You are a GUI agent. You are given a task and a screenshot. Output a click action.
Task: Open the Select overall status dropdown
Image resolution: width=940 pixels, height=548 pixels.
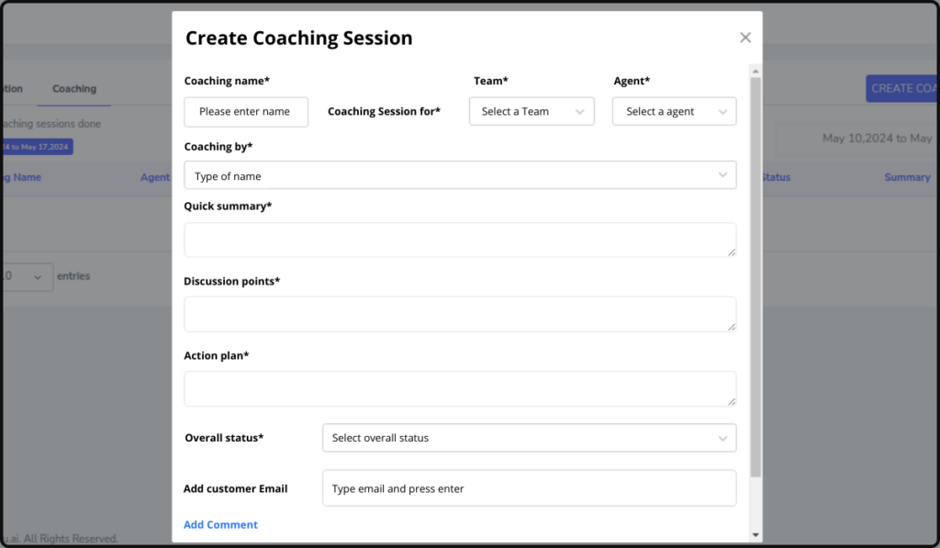click(529, 438)
